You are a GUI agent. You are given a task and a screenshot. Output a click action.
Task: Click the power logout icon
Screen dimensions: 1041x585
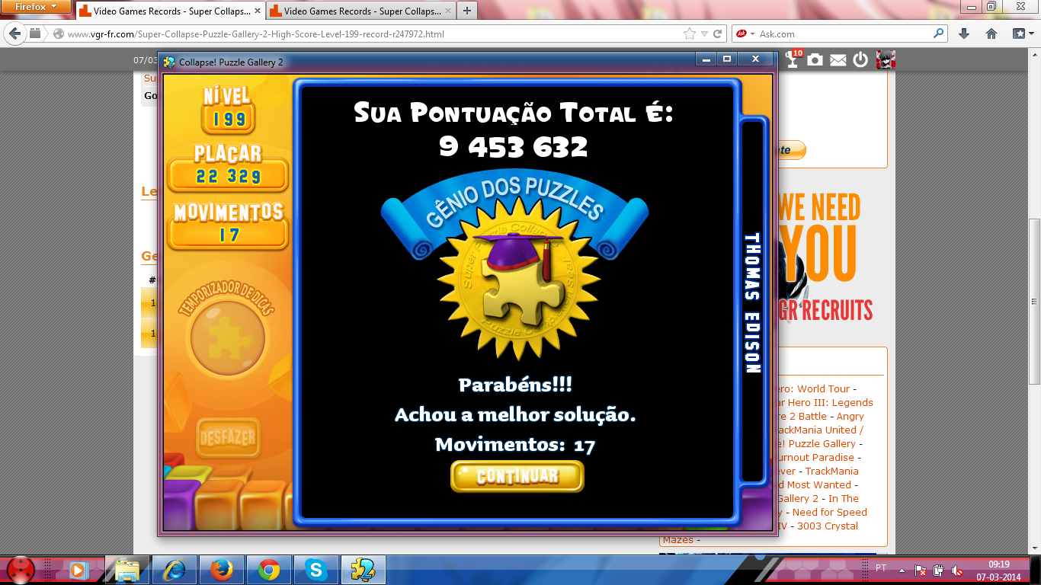860,59
